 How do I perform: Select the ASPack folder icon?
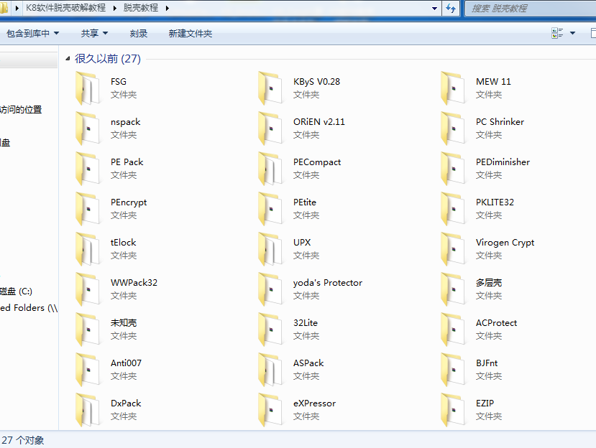pos(270,370)
